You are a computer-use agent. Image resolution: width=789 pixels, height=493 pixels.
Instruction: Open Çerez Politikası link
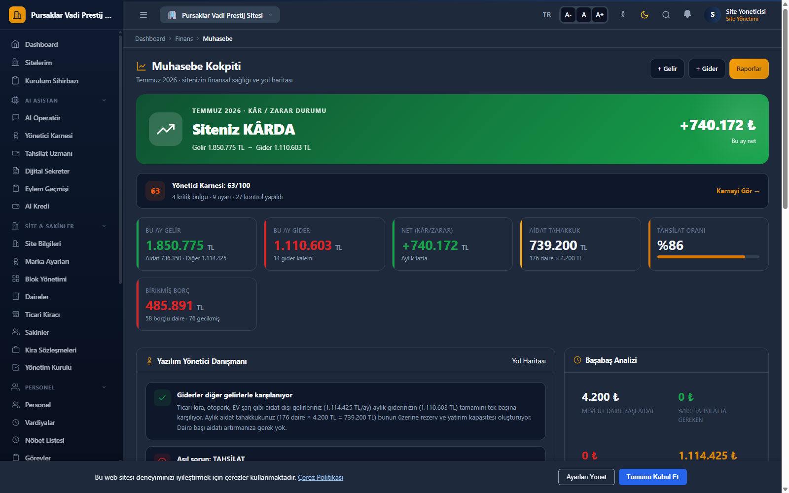321,477
